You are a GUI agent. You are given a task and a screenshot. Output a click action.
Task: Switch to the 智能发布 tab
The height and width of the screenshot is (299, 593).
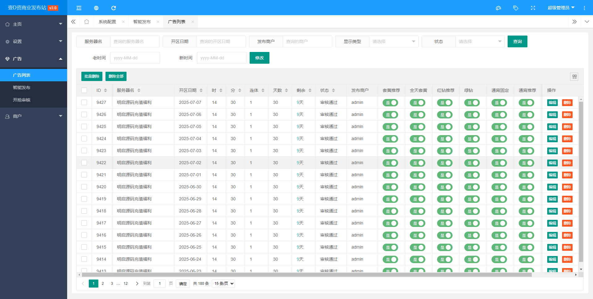point(142,22)
